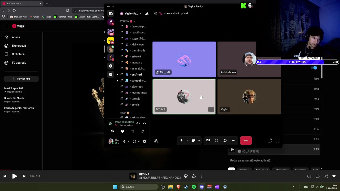The image size is (340, 191).
Task: Open soundboard icon in voice connected panel
Action: click(x=143, y=131)
